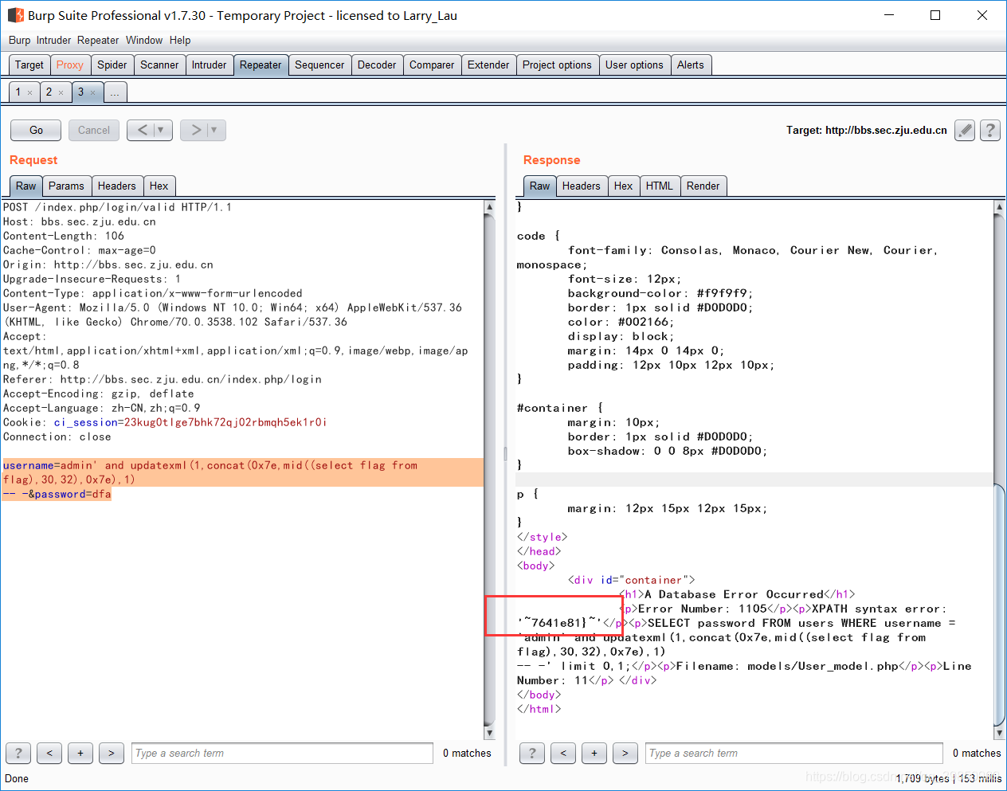1007x791 pixels.
Task: Click request scrollbar down arrow
Action: 489,733
